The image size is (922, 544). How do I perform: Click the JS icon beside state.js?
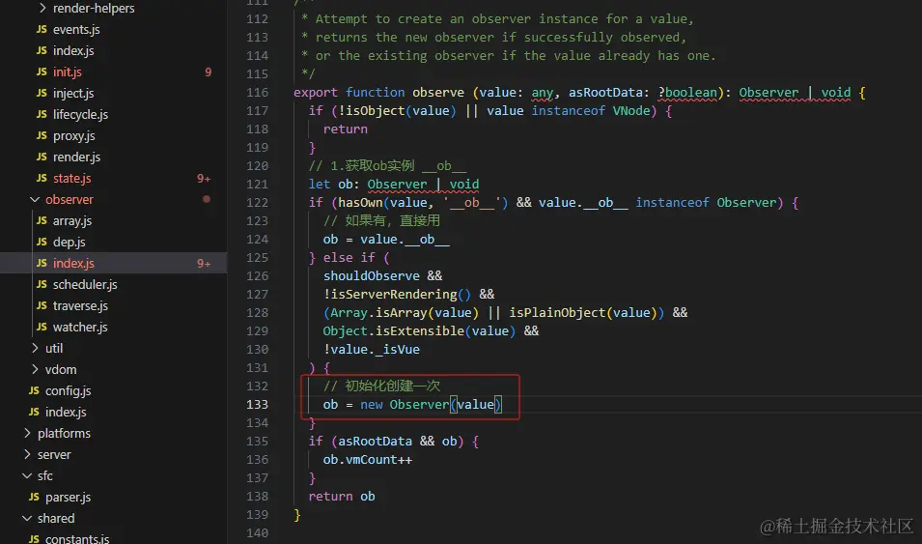click(x=42, y=178)
